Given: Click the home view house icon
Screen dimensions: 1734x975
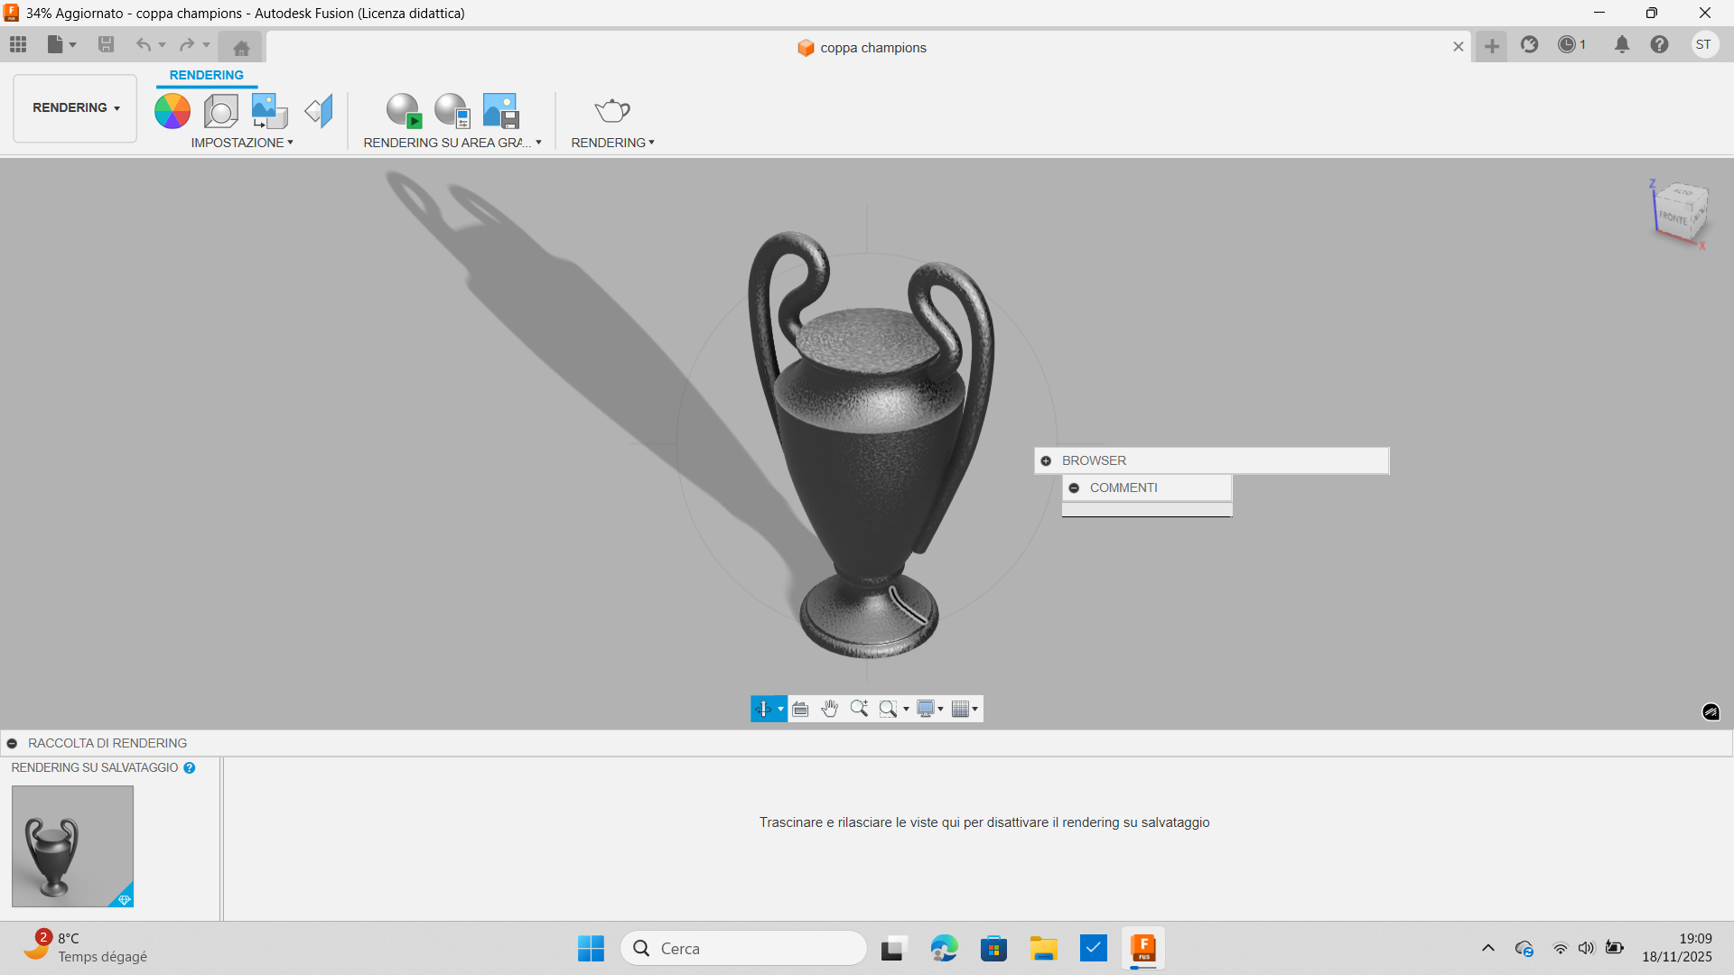Looking at the screenshot, I should point(240,46).
